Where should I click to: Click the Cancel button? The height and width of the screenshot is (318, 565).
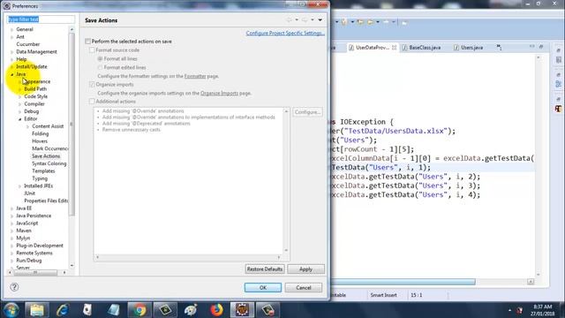pos(304,287)
